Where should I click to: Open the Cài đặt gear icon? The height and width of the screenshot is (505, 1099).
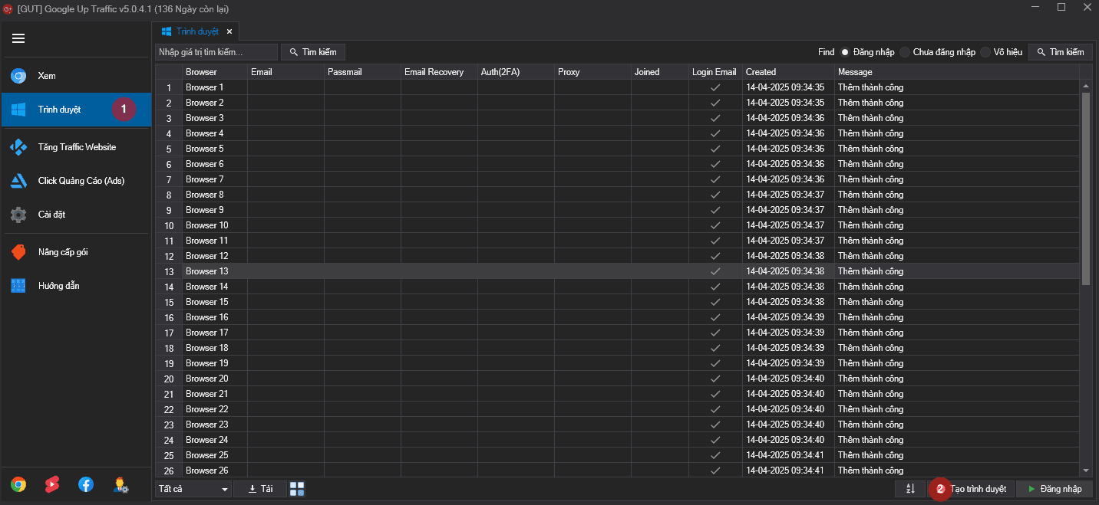(18, 215)
